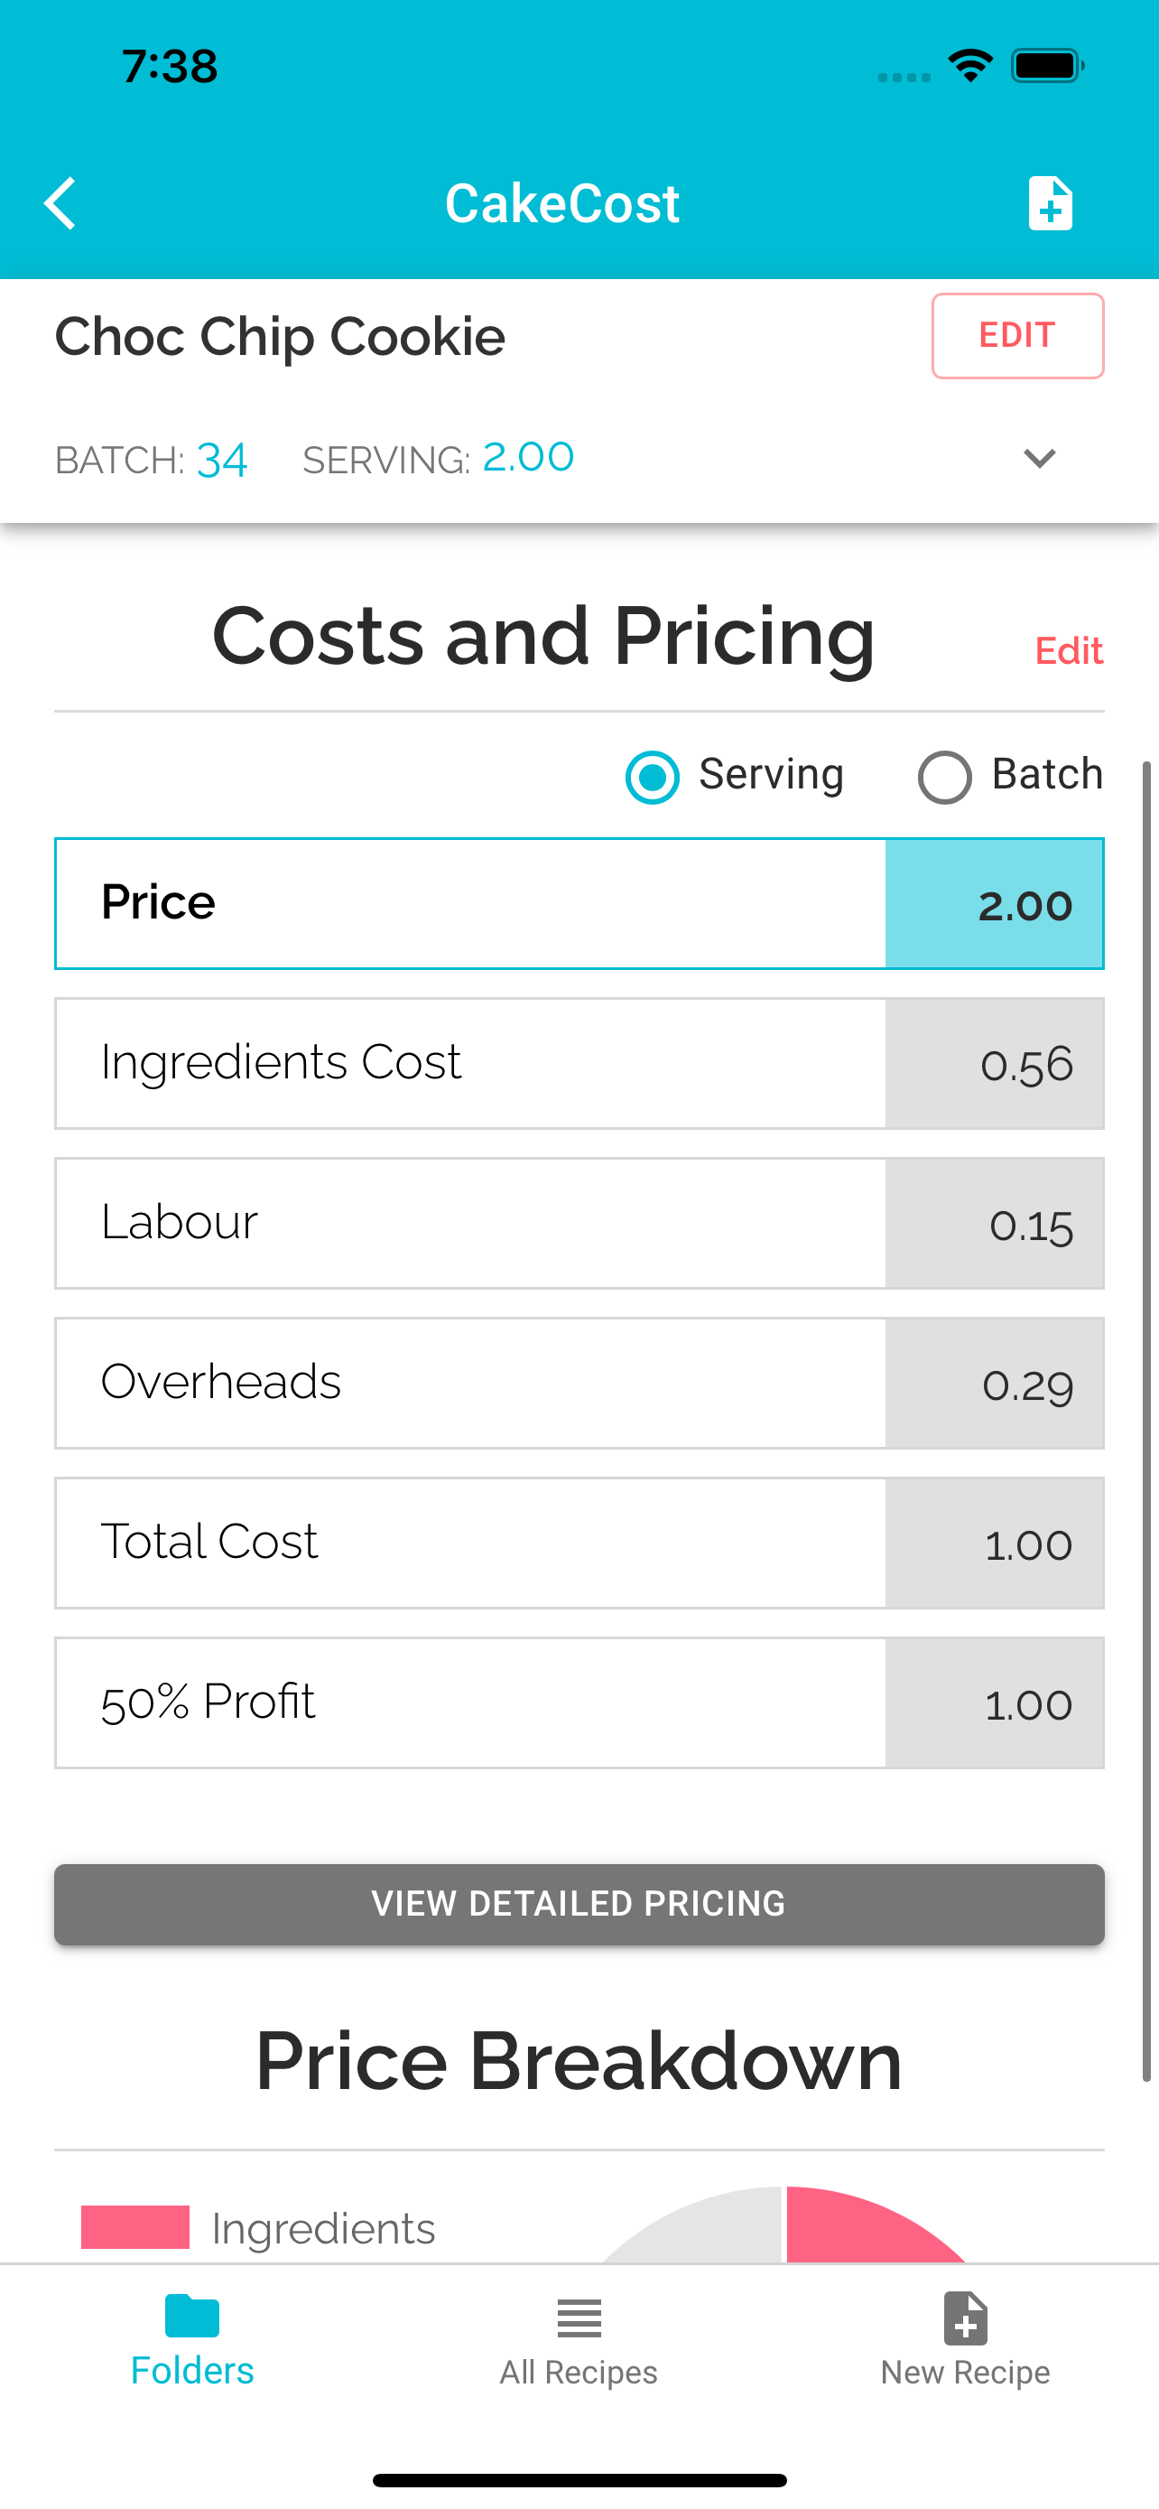Tap Edit link beside Costs and Pricing

[x=1069, y=650]
